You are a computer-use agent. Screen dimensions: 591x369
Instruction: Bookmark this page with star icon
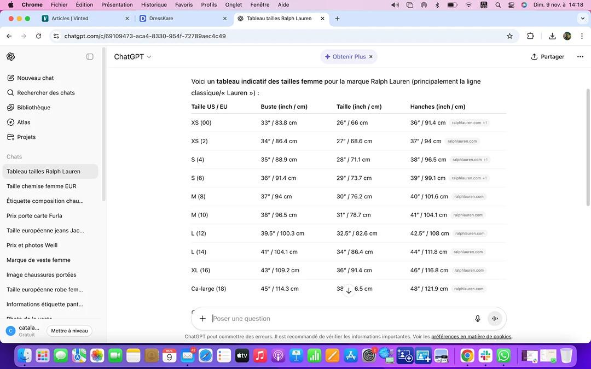(509, 36)
